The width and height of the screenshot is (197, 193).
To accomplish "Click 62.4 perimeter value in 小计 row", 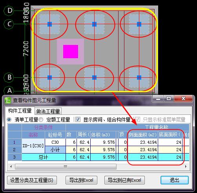I will (x=84, y=150).
